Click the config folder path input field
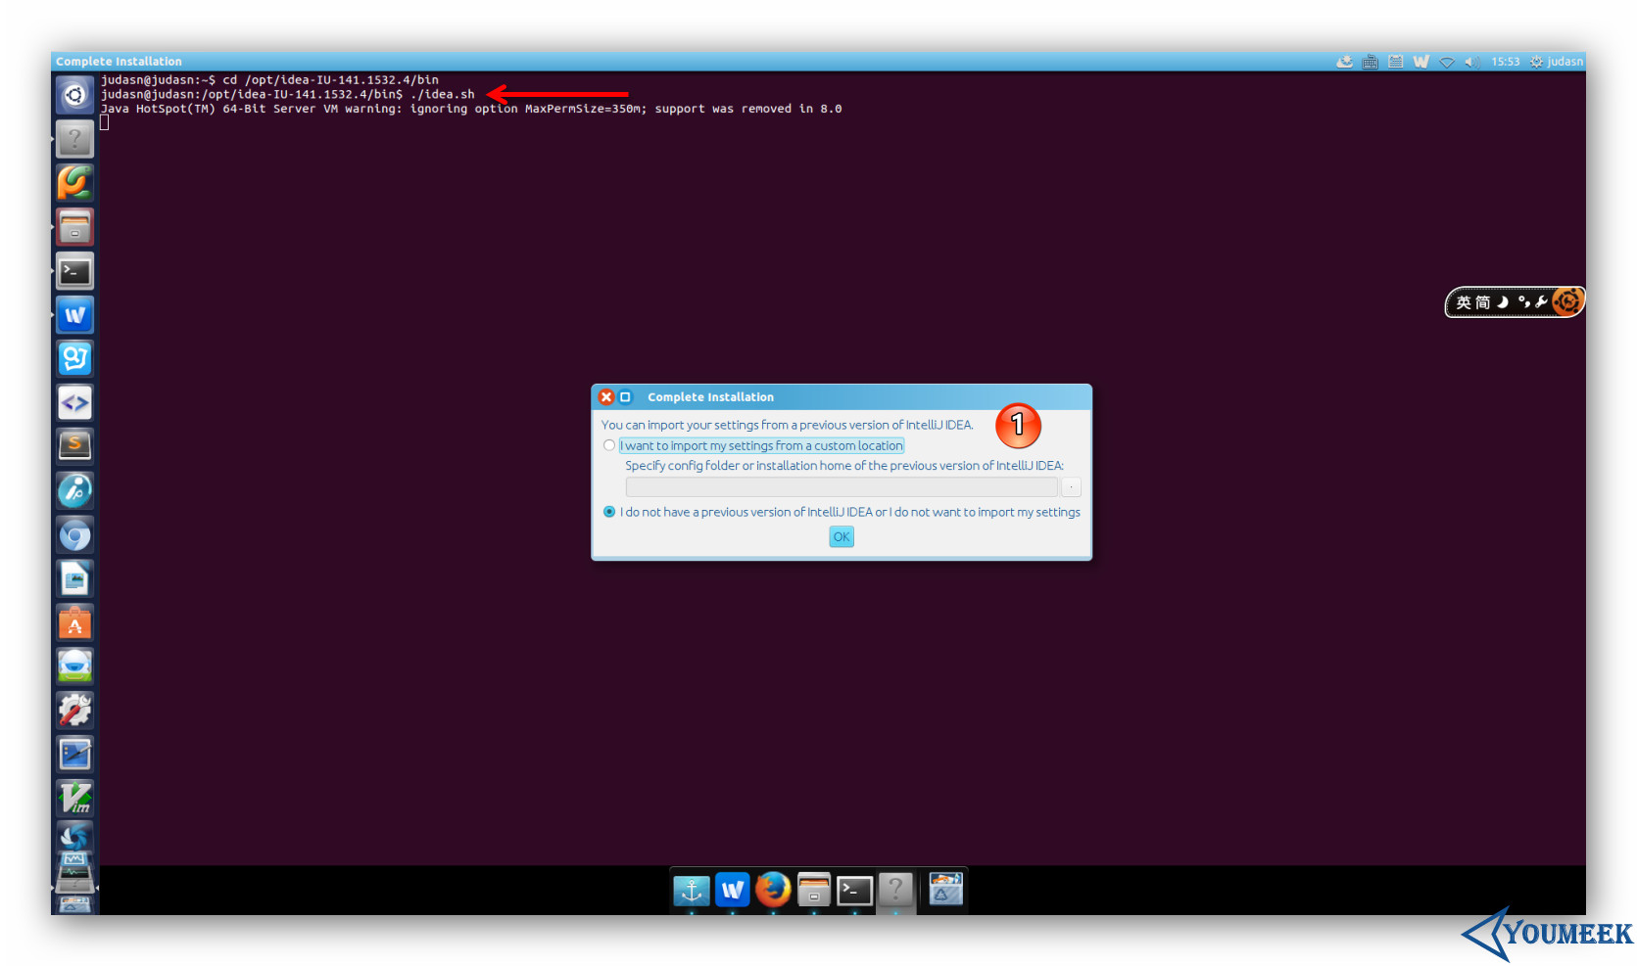The height and width of the screenshot is (966, 1637). coord(843,486)
